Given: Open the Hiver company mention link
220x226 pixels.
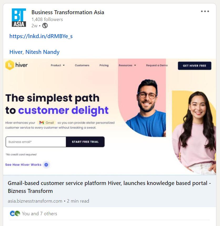Looking at the screenshot, I should pyautogui.click(x=16, y=52).
